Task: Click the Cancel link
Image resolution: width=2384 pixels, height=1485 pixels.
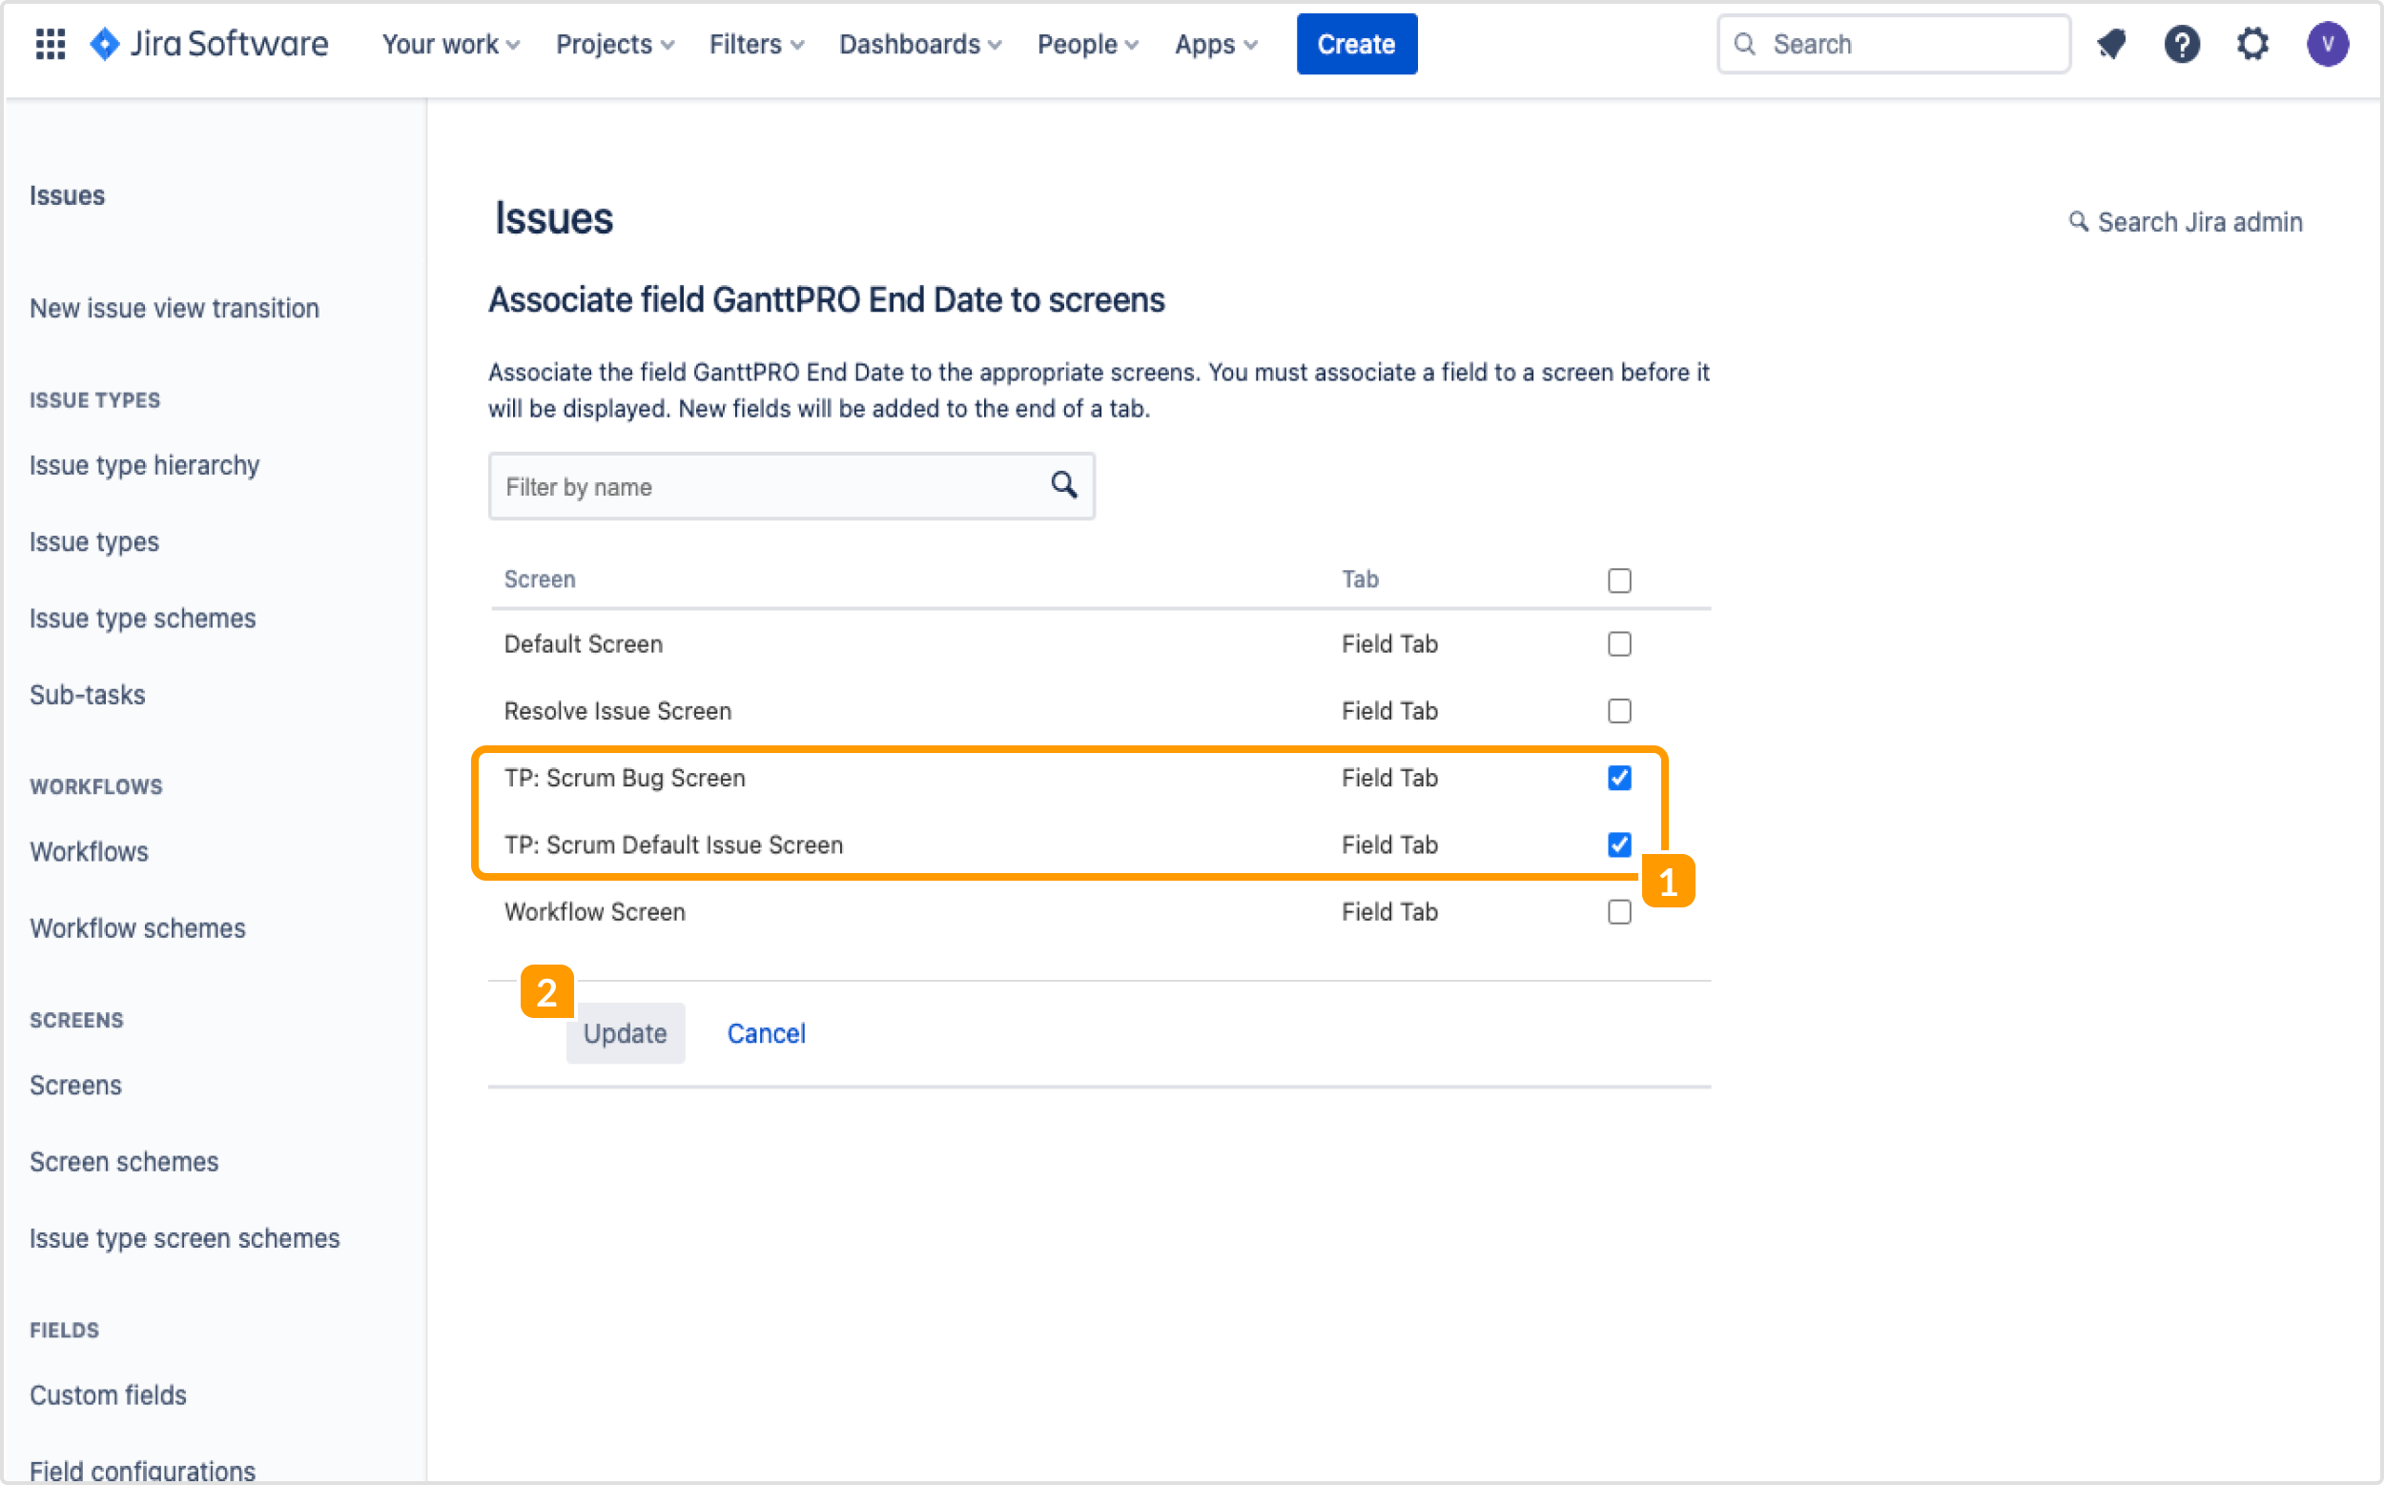Action: [766, 1033]
